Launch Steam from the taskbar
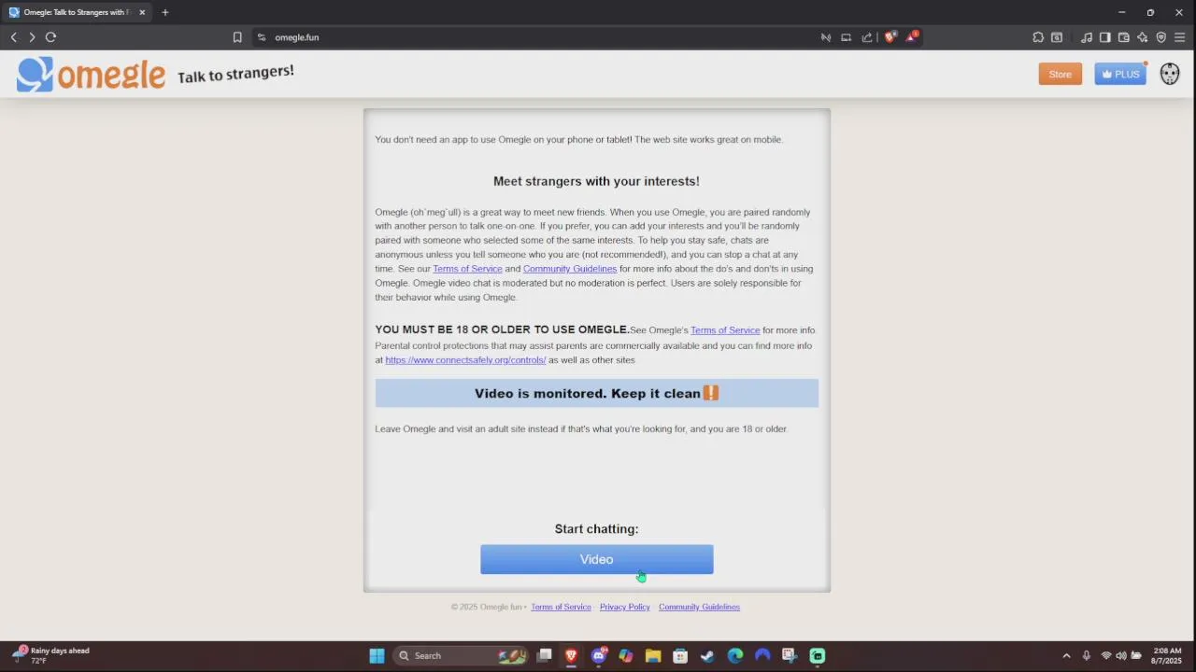 [707, 655]
